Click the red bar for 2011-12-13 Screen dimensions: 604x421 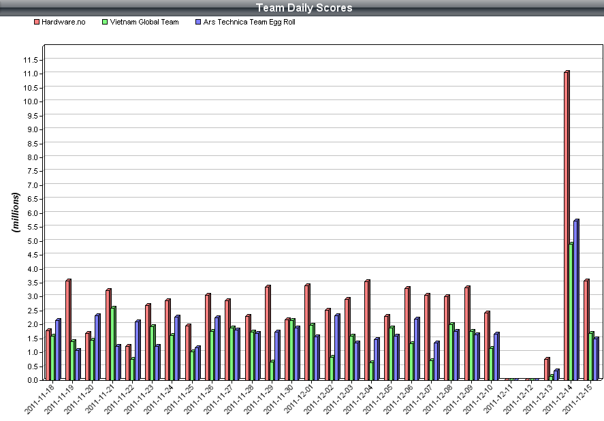(x=547, y=369)
